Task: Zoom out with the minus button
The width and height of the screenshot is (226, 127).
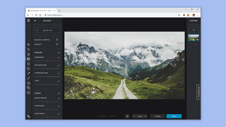Action: point(134,116)
